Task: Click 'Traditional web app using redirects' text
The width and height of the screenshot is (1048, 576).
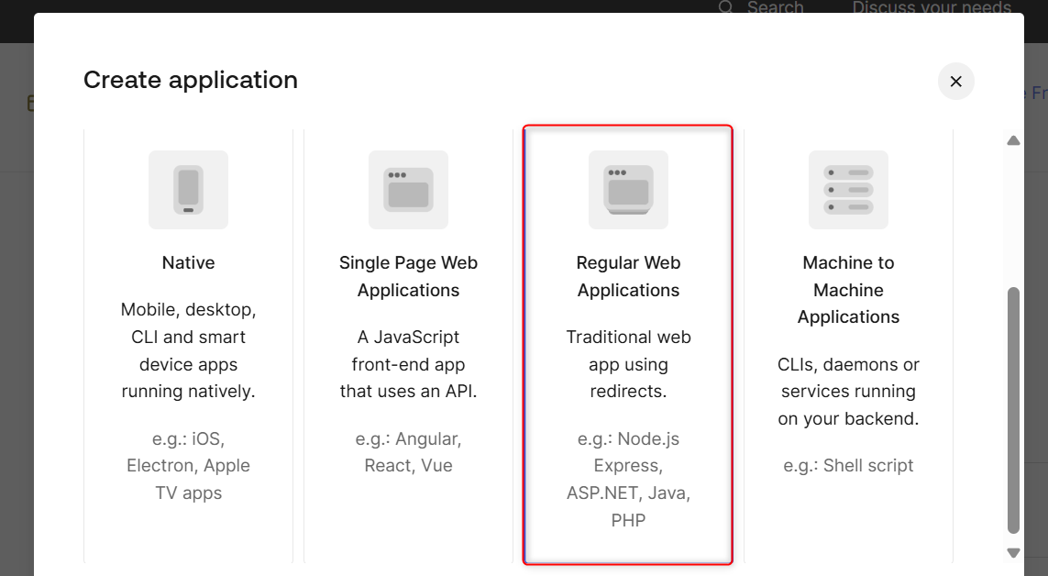Action: click(628, 364)
